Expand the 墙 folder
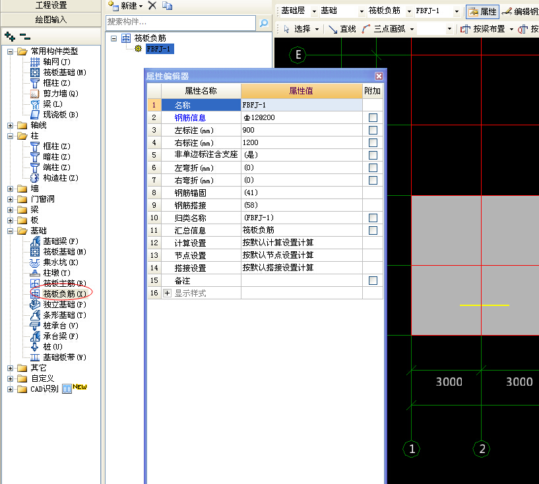The height and width of the screenshot is (484, 539). 10,189
